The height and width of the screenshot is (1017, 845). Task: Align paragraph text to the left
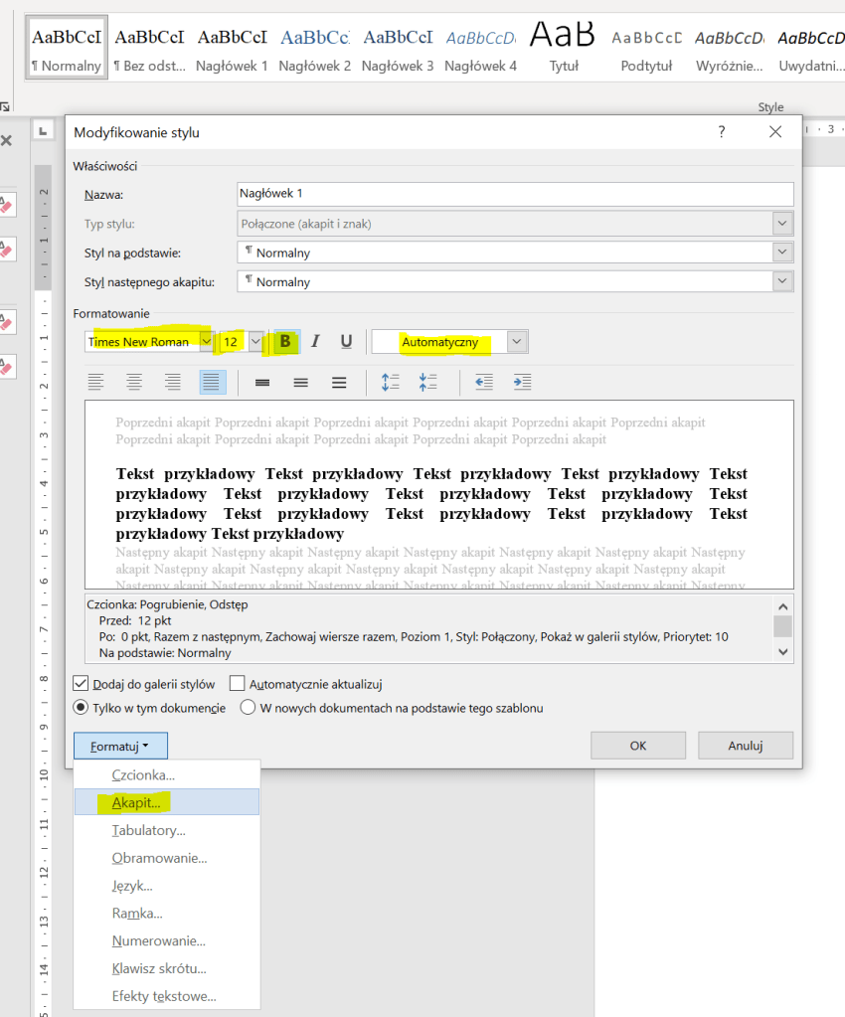pos(96,382)
